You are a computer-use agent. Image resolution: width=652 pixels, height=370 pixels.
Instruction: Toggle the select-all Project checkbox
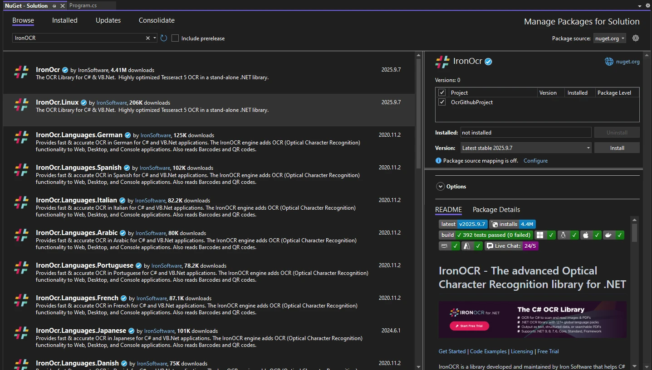[442, 92]
